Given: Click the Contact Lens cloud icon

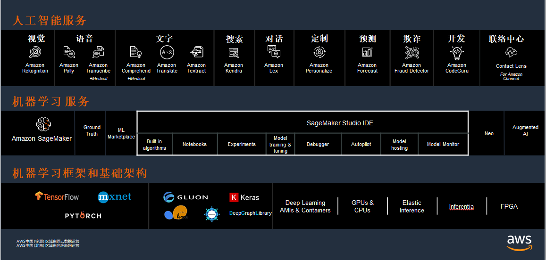Looking at the screenshot, I should point(511,53).
